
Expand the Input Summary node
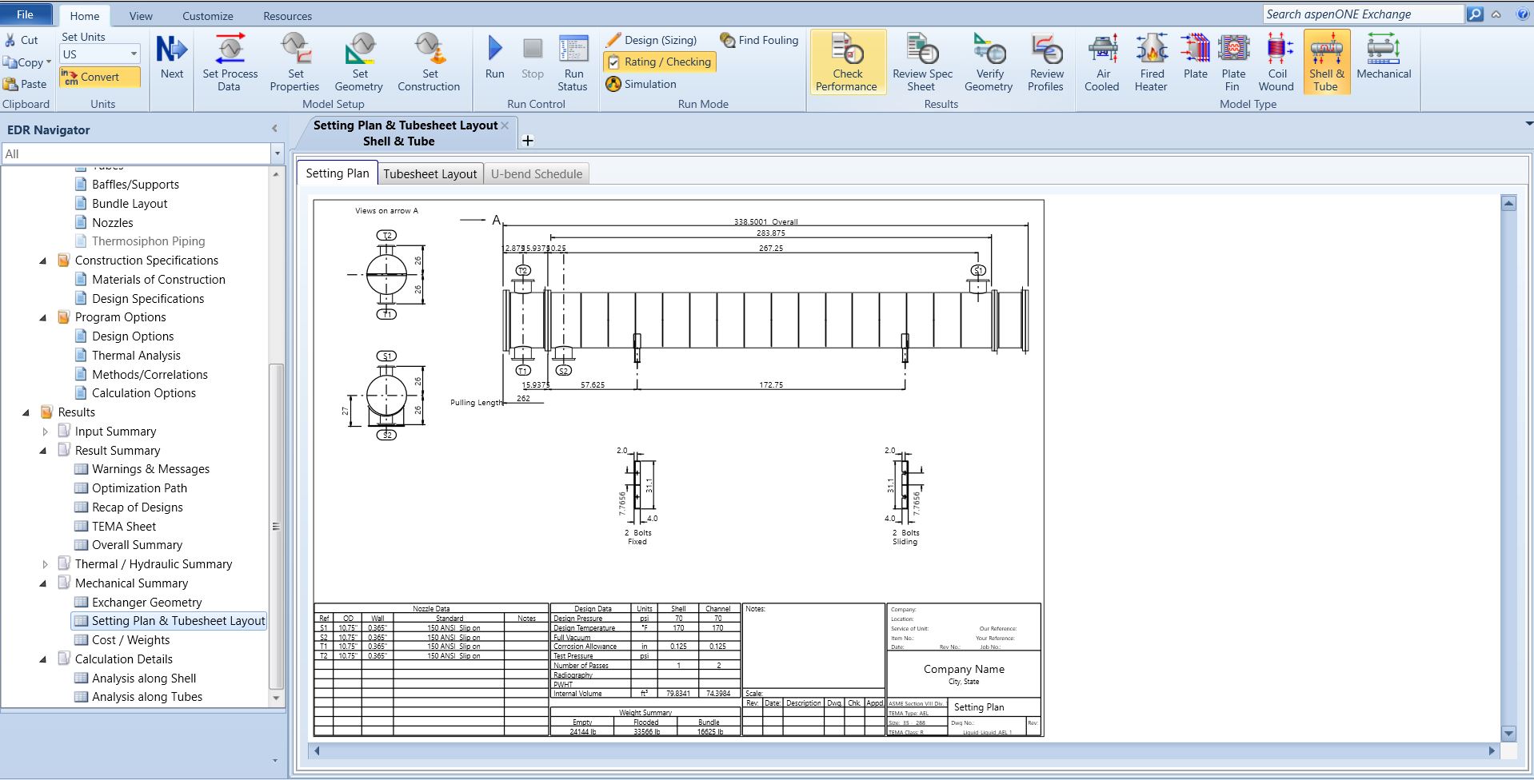click(45, 432)
